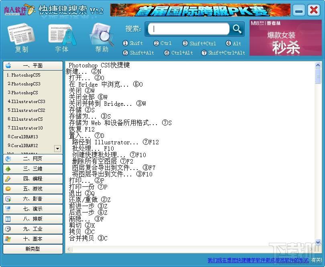Open the 八、排版 category
The height and width of the screenshot is (267, 325).
tap(33, 219)
